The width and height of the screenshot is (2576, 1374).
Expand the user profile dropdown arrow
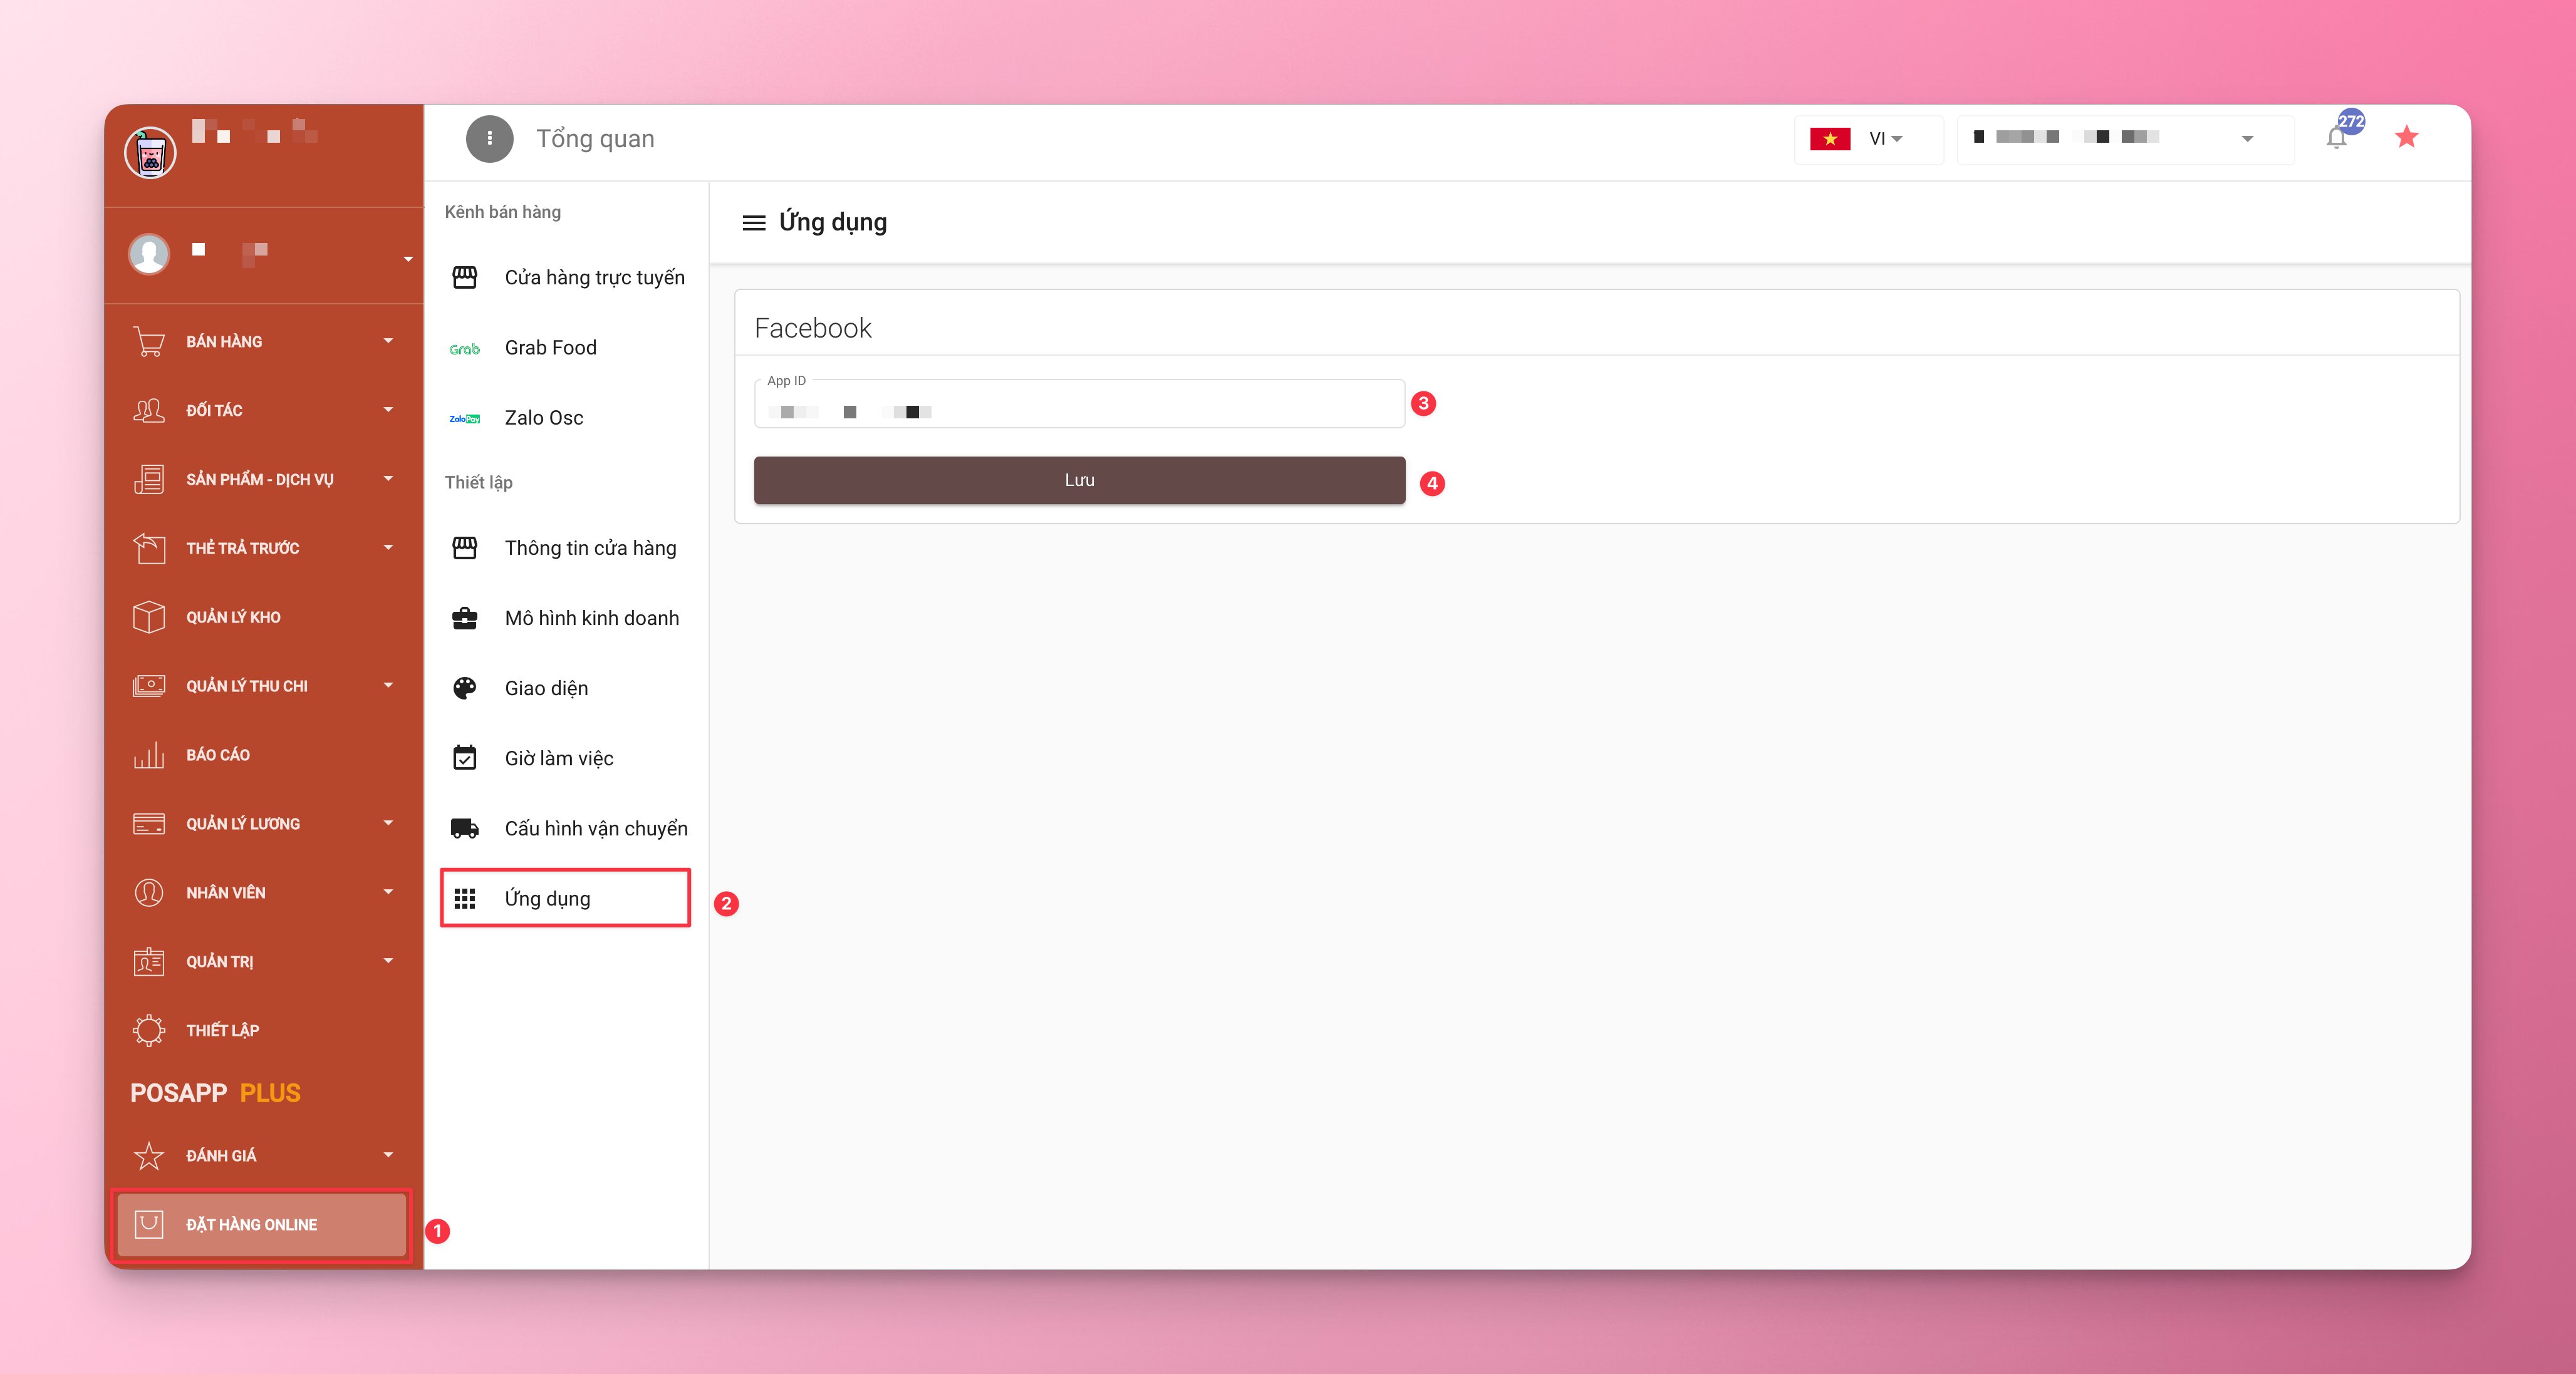coord(408,259)
